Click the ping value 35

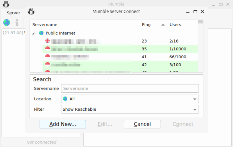[144, 49]
